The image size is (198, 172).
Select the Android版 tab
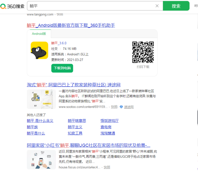(39, 34)
